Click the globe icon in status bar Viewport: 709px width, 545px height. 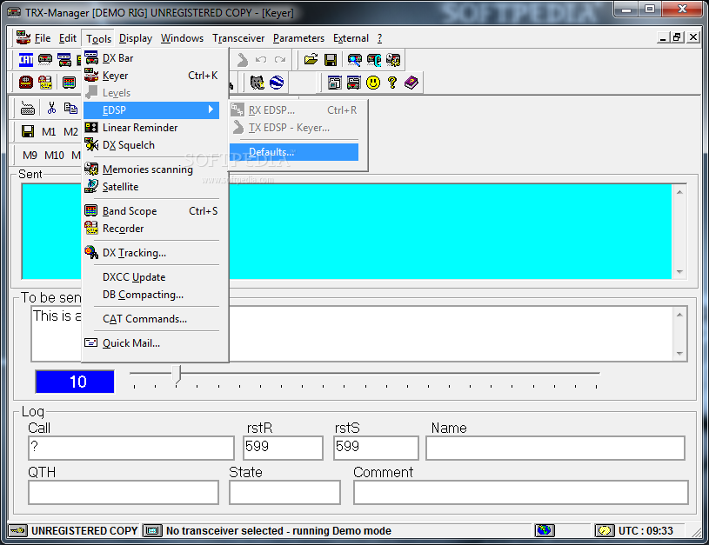click(x=545, y=530)
